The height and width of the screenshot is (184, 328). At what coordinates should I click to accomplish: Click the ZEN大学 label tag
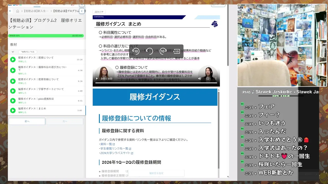99,12
